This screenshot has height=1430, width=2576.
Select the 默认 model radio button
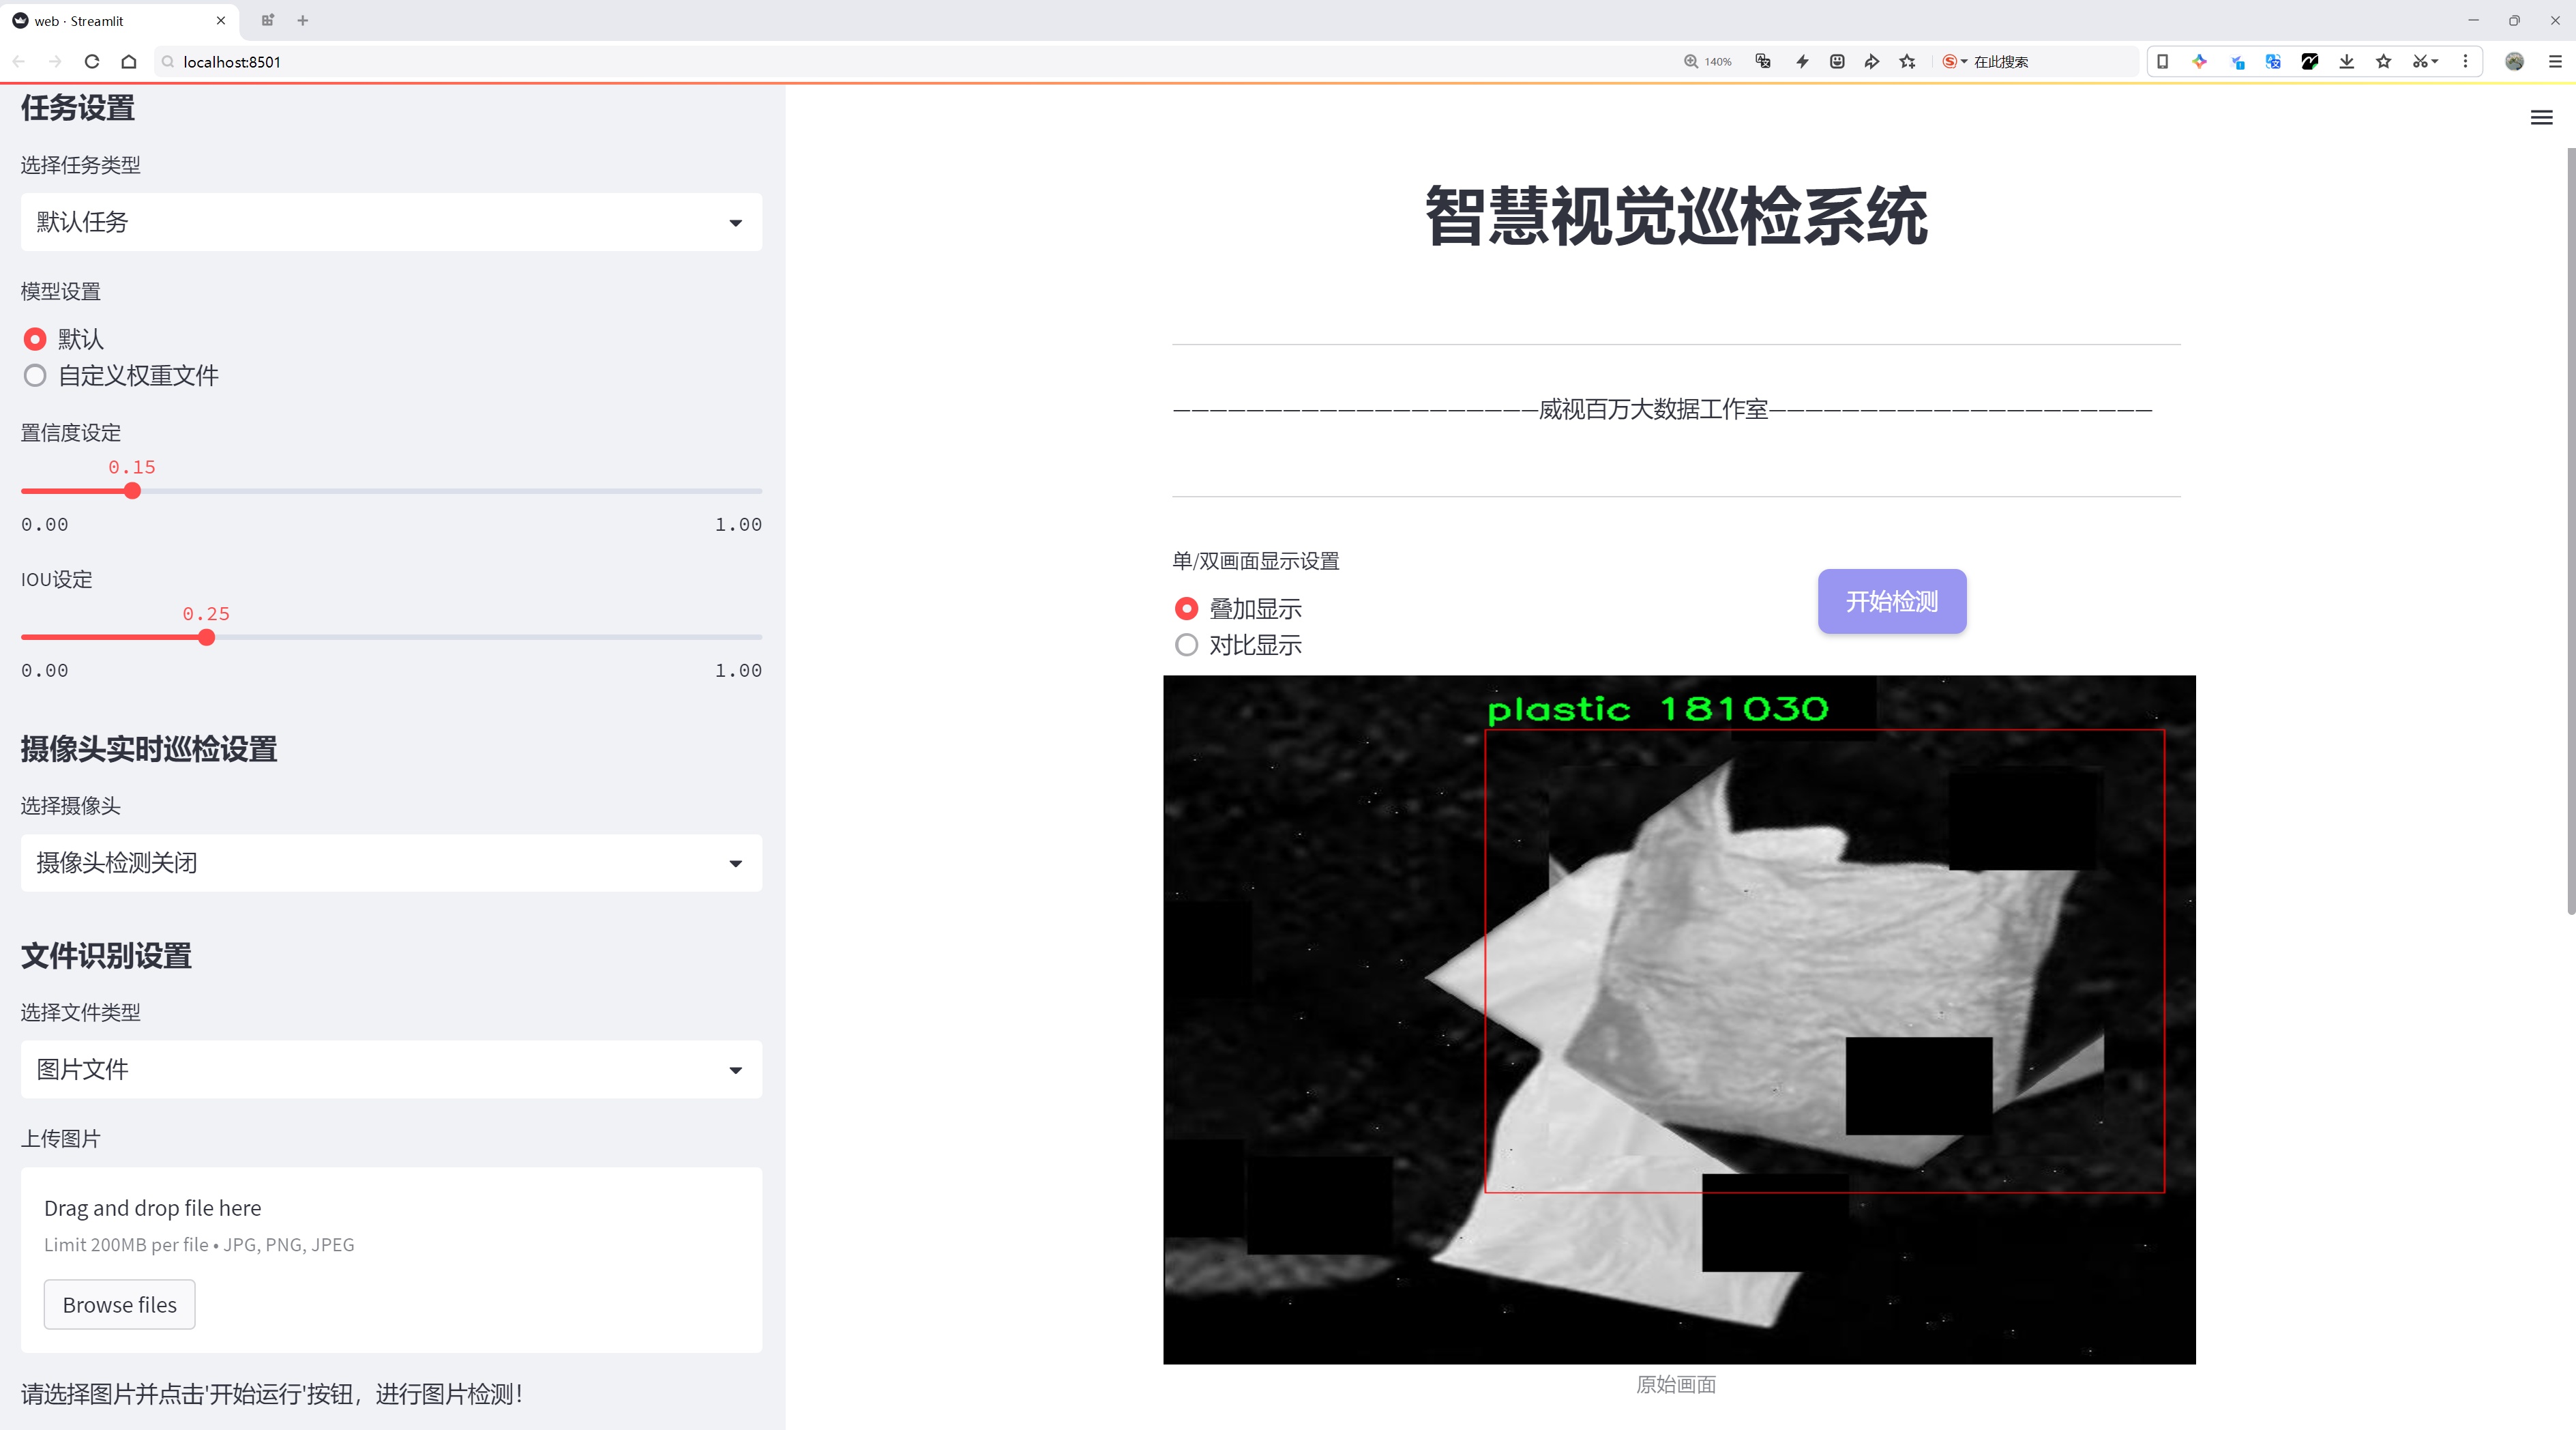[x=35, y=339]
